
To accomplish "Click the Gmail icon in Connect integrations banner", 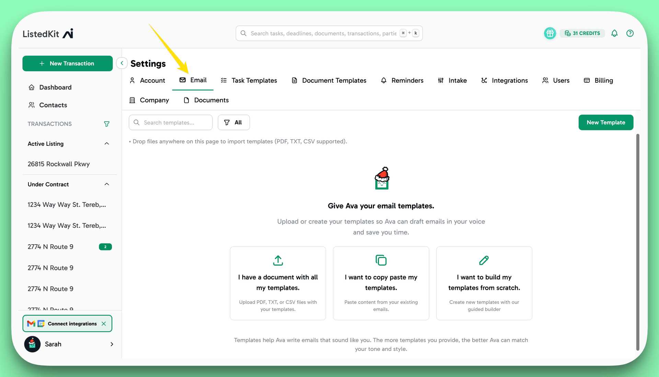I will tap(31, 323).
